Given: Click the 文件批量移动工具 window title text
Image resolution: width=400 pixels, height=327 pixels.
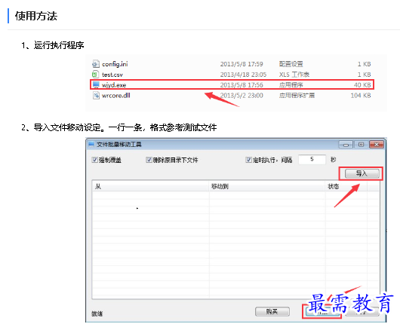Looking at the screenshot, I should 119,145.
